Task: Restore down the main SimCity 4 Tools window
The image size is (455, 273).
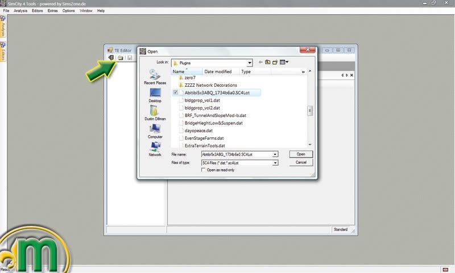Action: point(433,3)
